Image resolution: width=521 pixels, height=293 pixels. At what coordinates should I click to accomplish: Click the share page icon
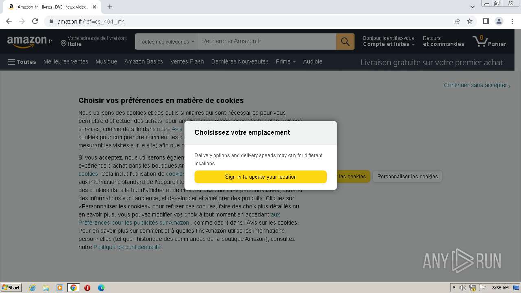457,21
